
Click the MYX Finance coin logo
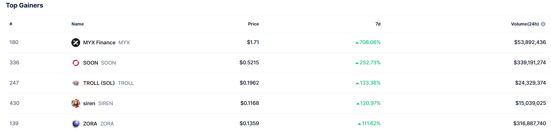click(76, 43)
